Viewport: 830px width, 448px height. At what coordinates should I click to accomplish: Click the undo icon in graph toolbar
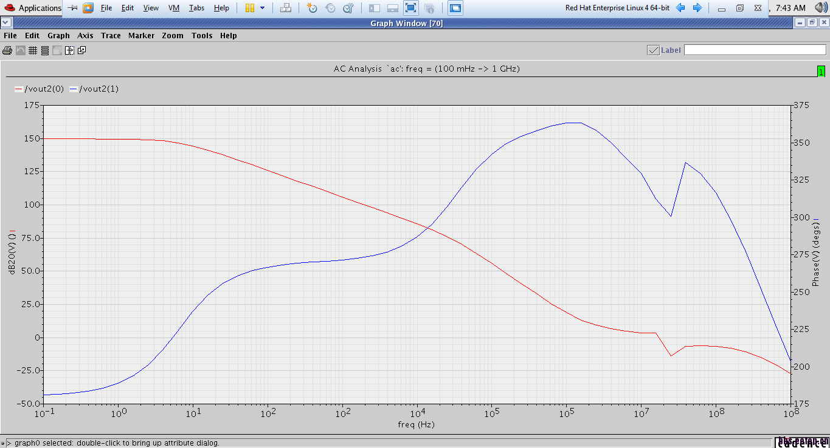tap(20, 50)
